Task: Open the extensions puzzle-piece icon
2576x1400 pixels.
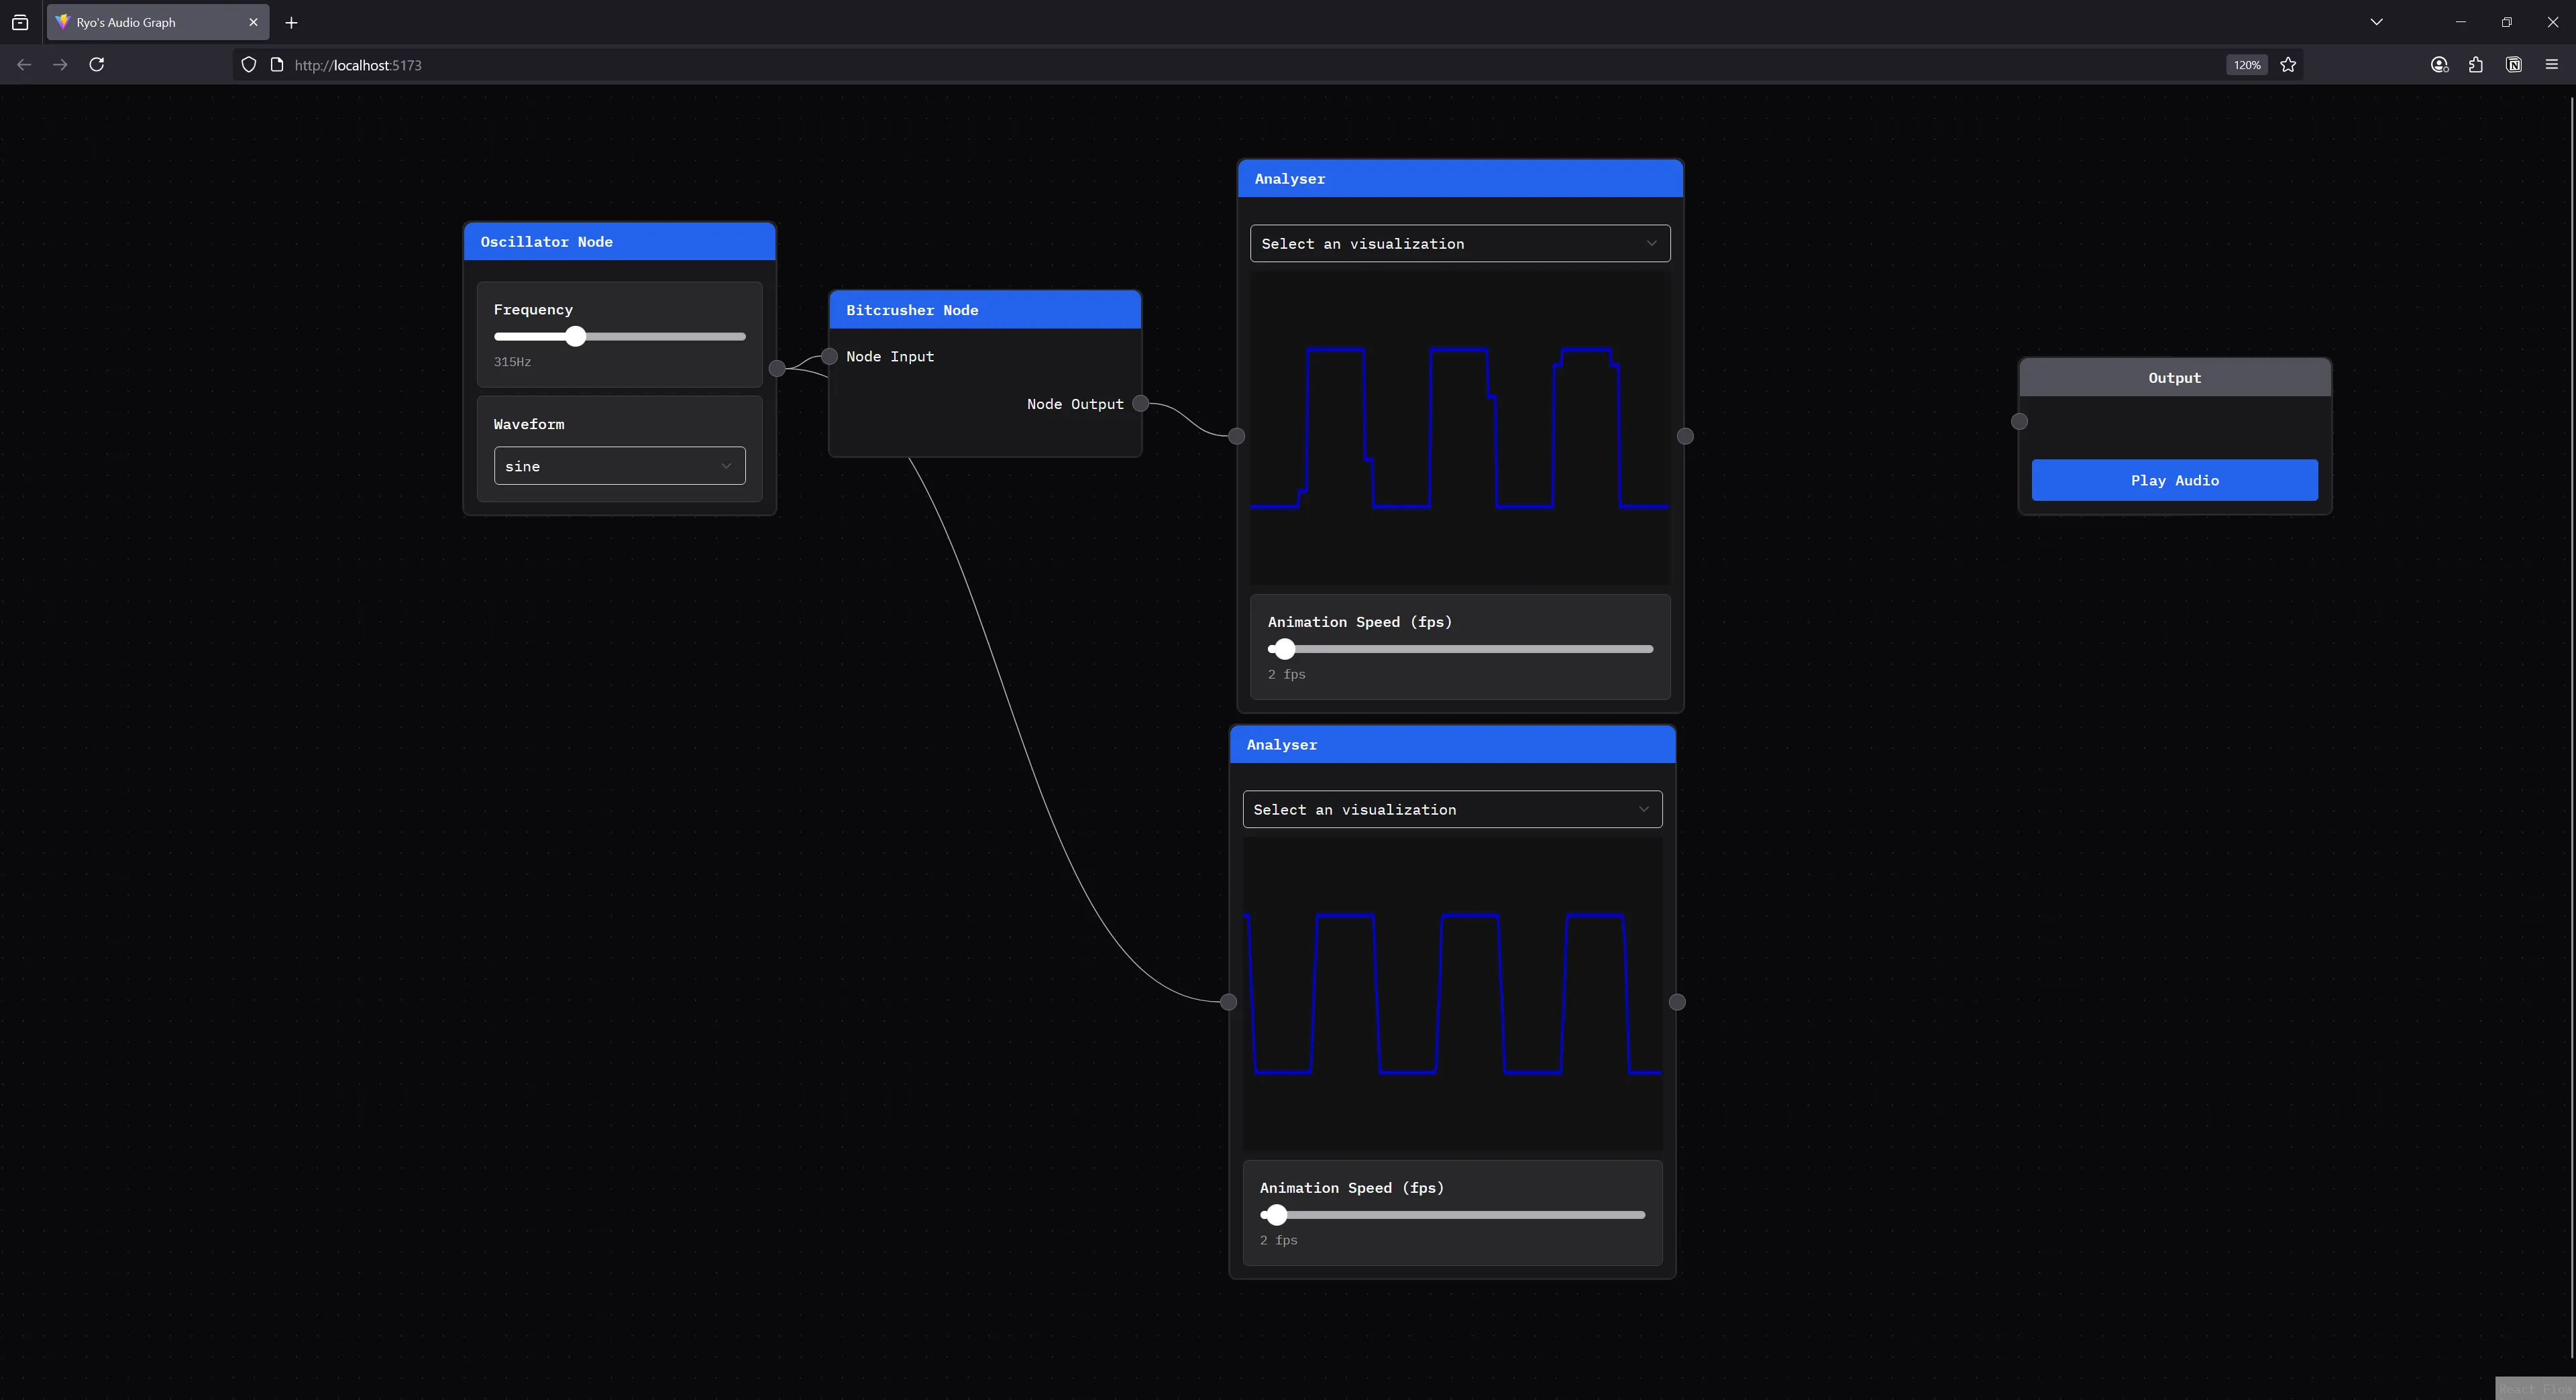Action: [x=2476, y=64]
